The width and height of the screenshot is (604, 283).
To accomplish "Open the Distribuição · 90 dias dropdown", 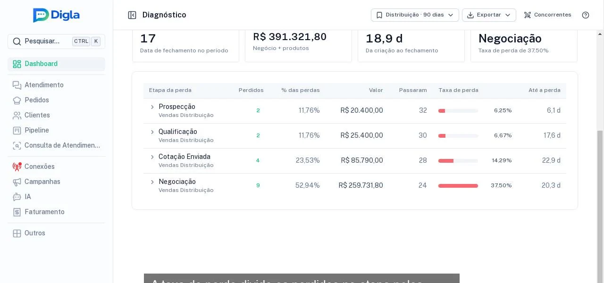I will pyautogui.click(x=415, y=15).
